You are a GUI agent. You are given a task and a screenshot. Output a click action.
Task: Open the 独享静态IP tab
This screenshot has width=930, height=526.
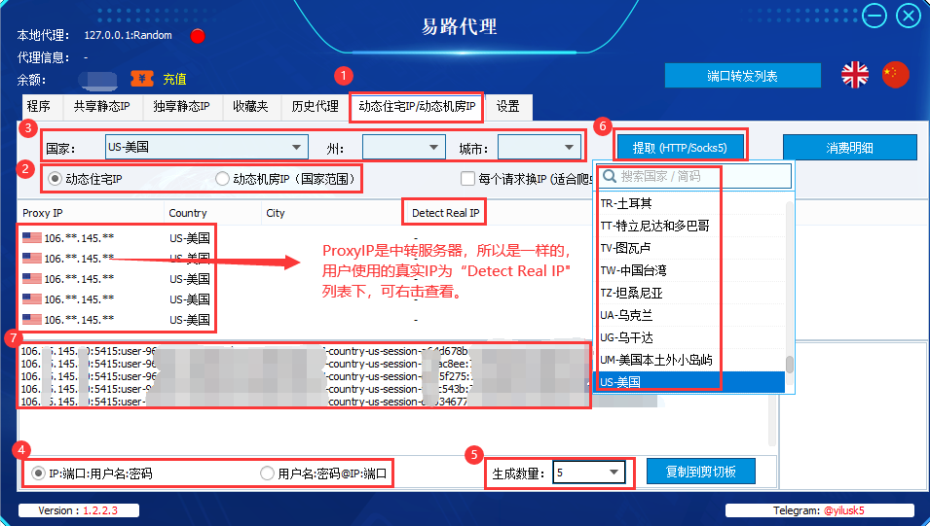click(181, 107)
